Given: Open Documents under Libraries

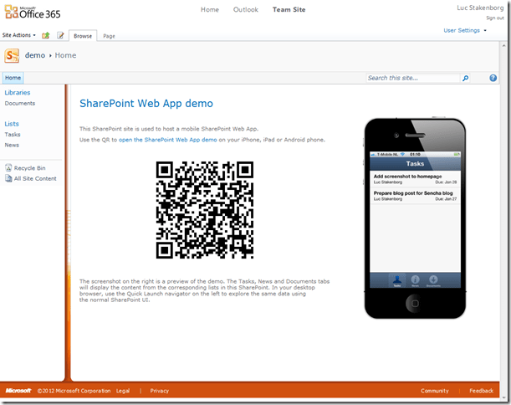Looking at the screenshot, I should pyautogui.click(x=19, y=103).
